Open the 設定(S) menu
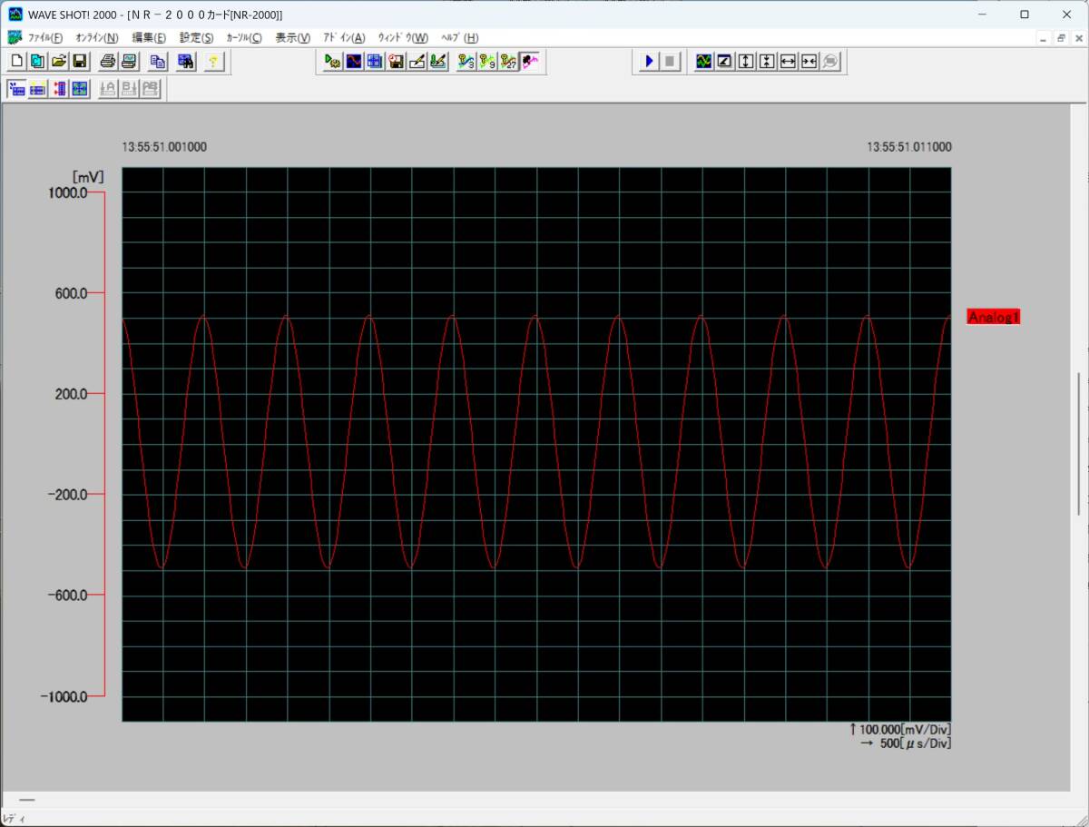1089x827 pixels. click(197, 38)
